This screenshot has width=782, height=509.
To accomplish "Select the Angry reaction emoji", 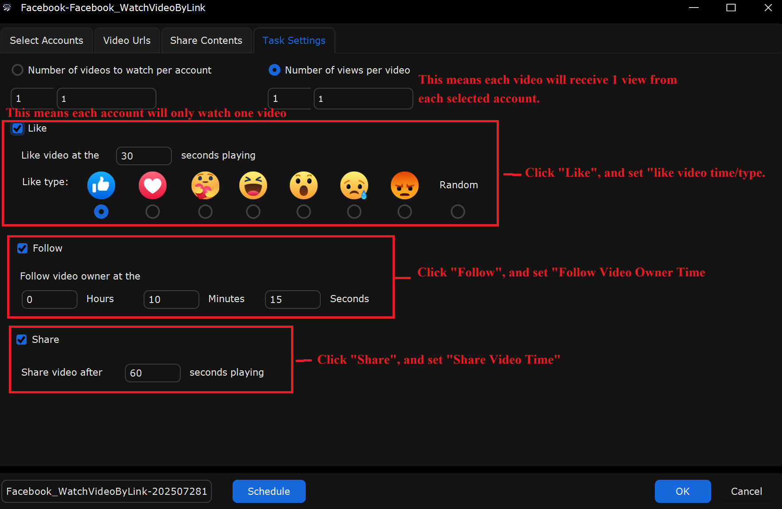I will coord(405,185).
